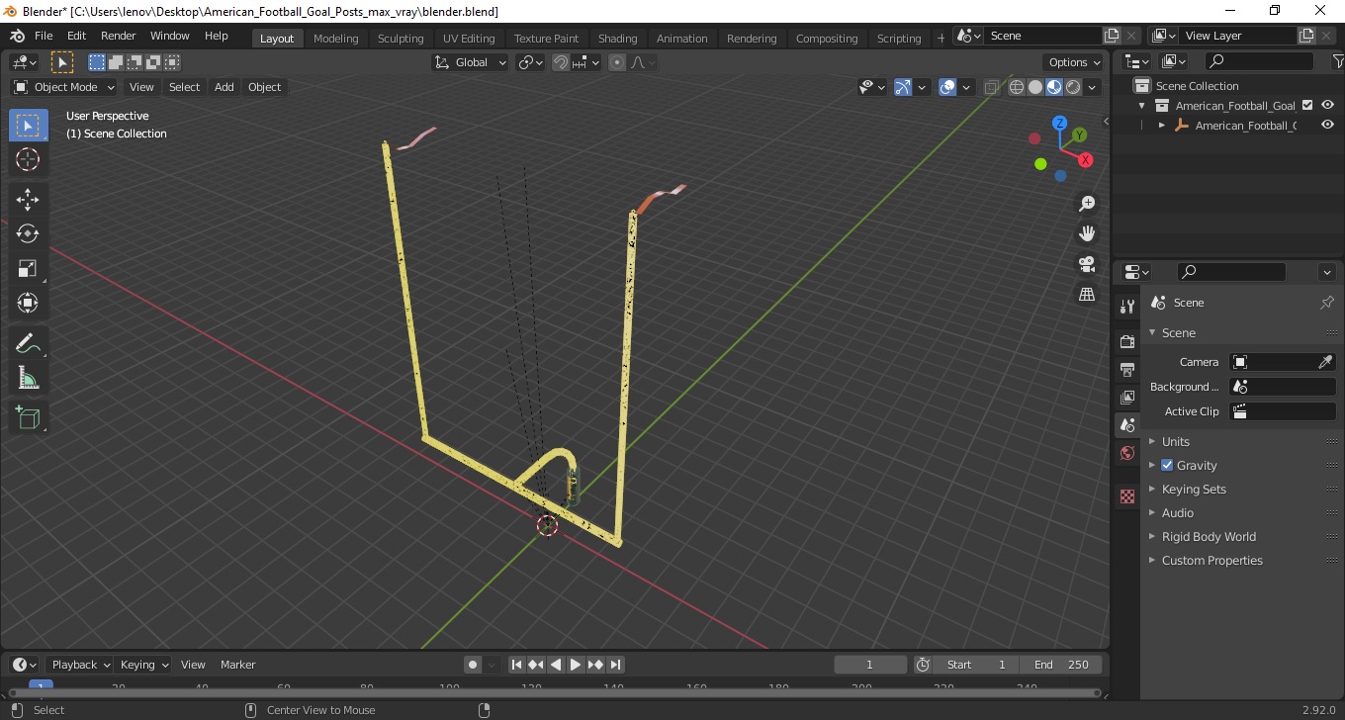Screen dimensions: 1345x720
Task: Play animation forward button
Action: click(x=576, y=665)
